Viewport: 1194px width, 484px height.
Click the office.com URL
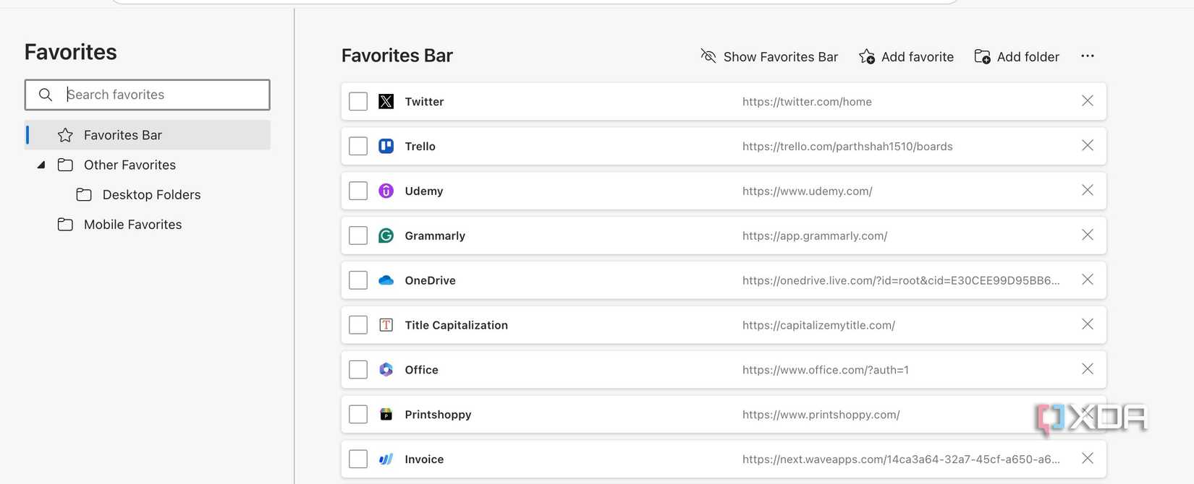pos(826,370)
